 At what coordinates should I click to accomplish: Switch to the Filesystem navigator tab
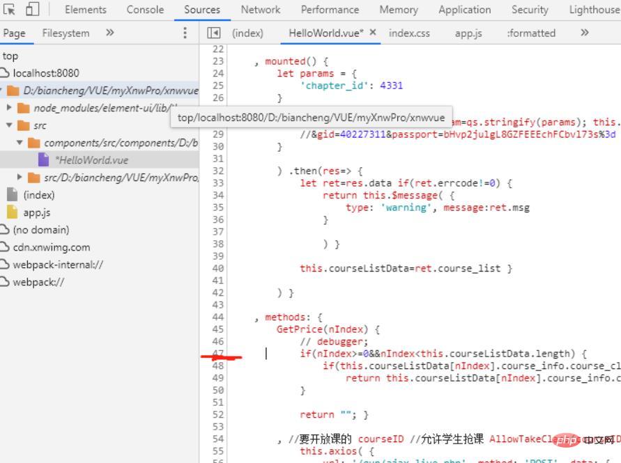click(66, 33)
